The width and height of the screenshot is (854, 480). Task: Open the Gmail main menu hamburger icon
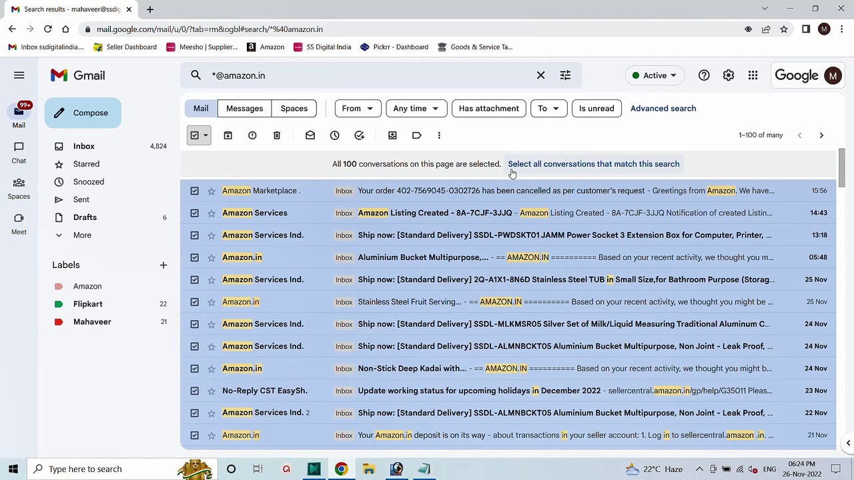[19, 75]
